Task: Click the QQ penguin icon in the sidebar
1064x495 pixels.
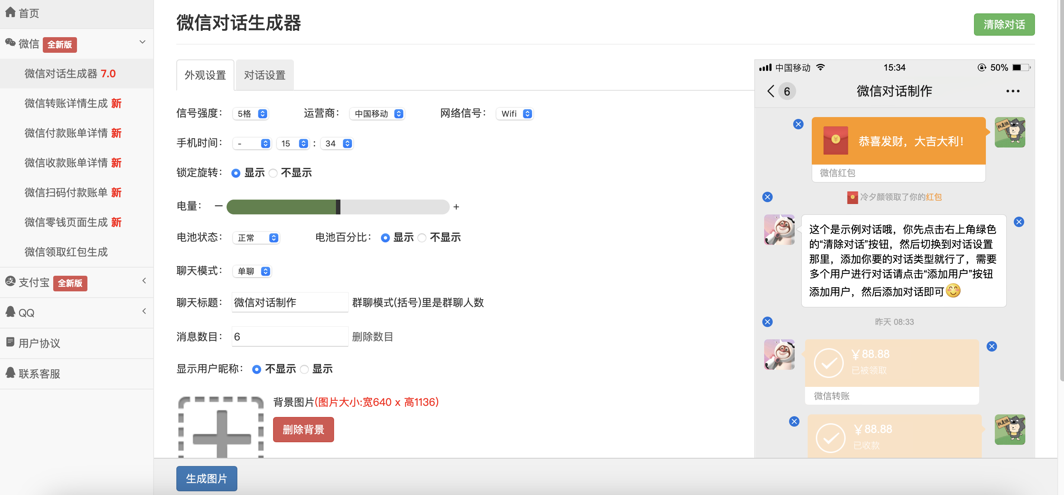Action: (10, 312)
